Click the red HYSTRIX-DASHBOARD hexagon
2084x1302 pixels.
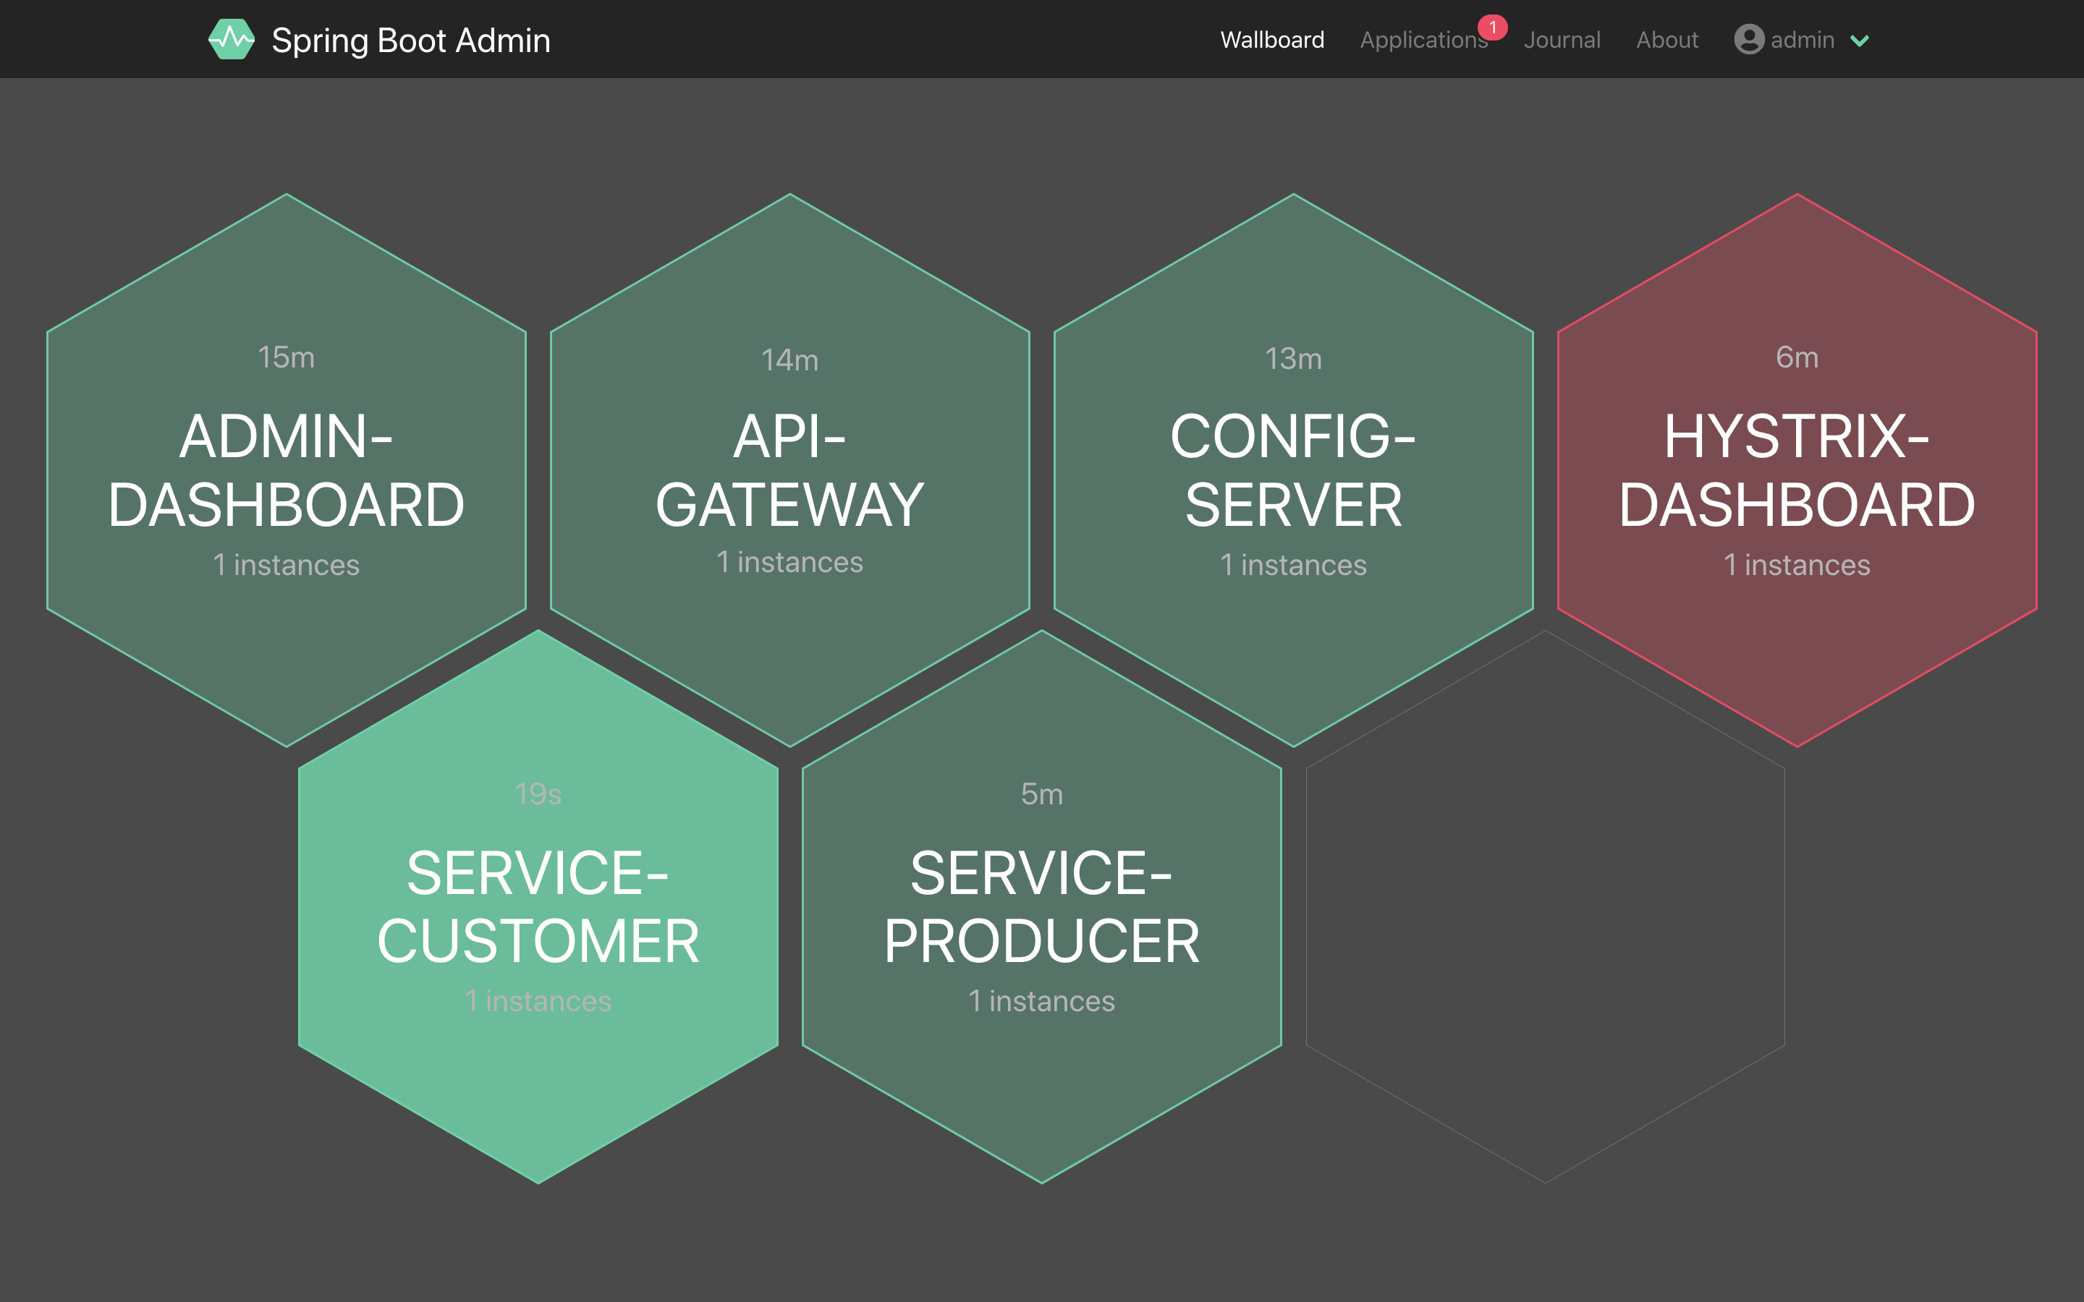[1797, 469]
